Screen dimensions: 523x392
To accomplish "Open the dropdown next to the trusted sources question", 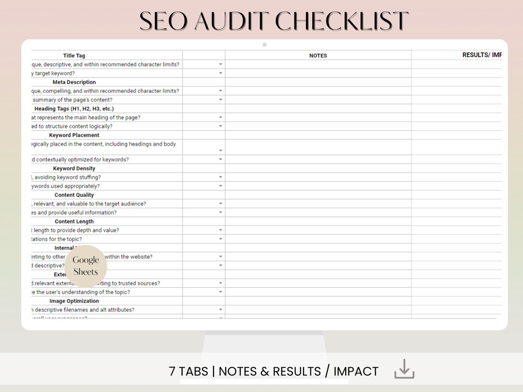I will [220, 283].
